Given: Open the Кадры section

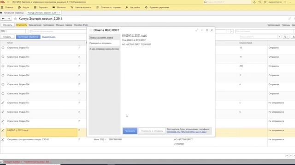Looking at the screenshot, I should (24, 7).
